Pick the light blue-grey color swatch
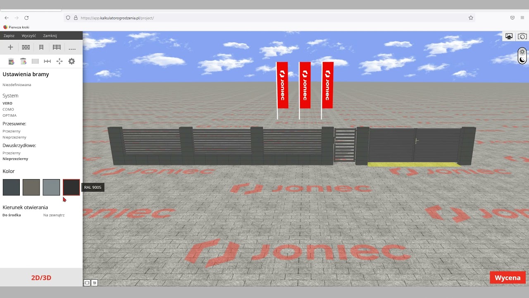 click(x=51, y=187)
